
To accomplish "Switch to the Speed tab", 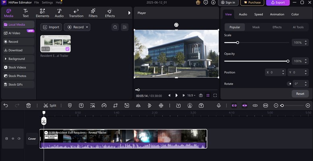I will coord(259,14).
